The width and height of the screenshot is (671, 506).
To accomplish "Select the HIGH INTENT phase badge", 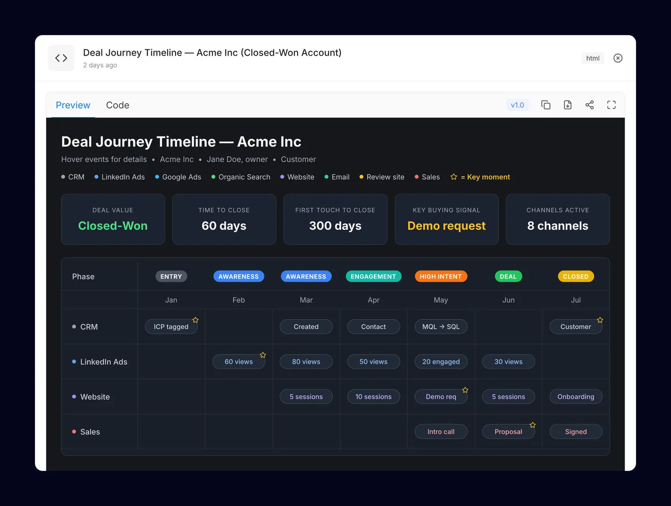I will [441, 276].
